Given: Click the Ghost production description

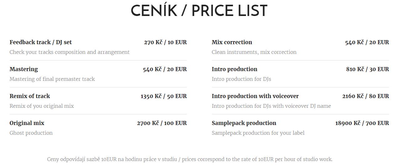Looking at the screenshot, I should (x=31, y=133).
